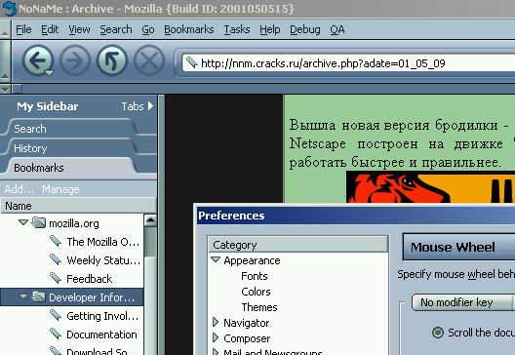
Task: Click the Feedback bookmark icon
Action: click(56, 279)
